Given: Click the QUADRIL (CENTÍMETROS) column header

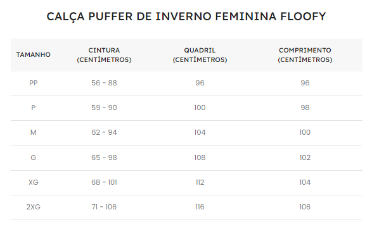Looking at the screenshot, I should click(x=200, y=55).
